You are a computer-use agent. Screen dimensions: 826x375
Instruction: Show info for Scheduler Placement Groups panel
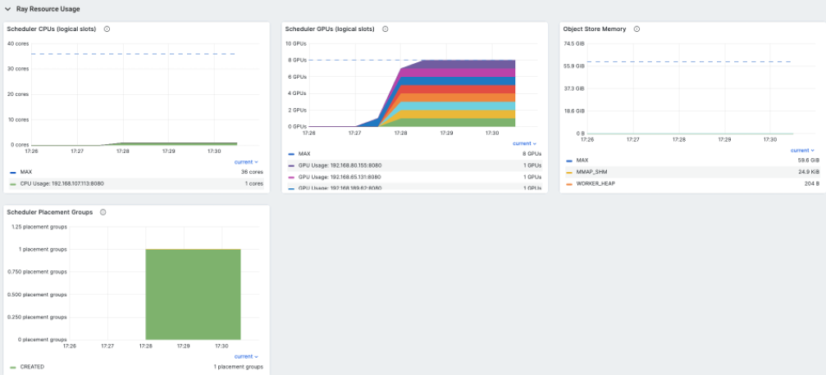click(x=103, y=213)
